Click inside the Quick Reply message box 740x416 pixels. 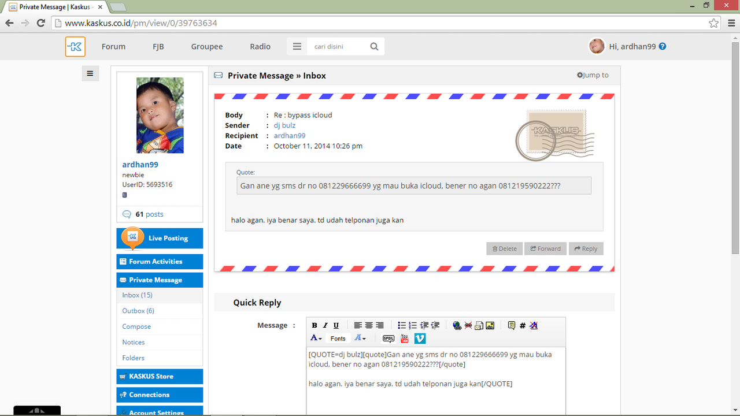[x=436, y=381]
